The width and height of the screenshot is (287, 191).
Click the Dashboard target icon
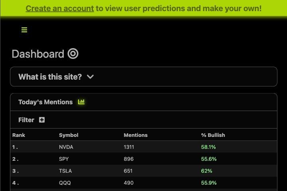tap(73, 54)
